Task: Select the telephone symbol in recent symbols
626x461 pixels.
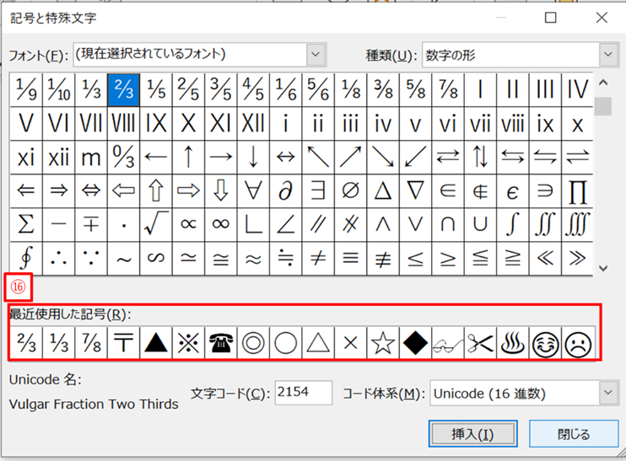Action: click(221, 344)
